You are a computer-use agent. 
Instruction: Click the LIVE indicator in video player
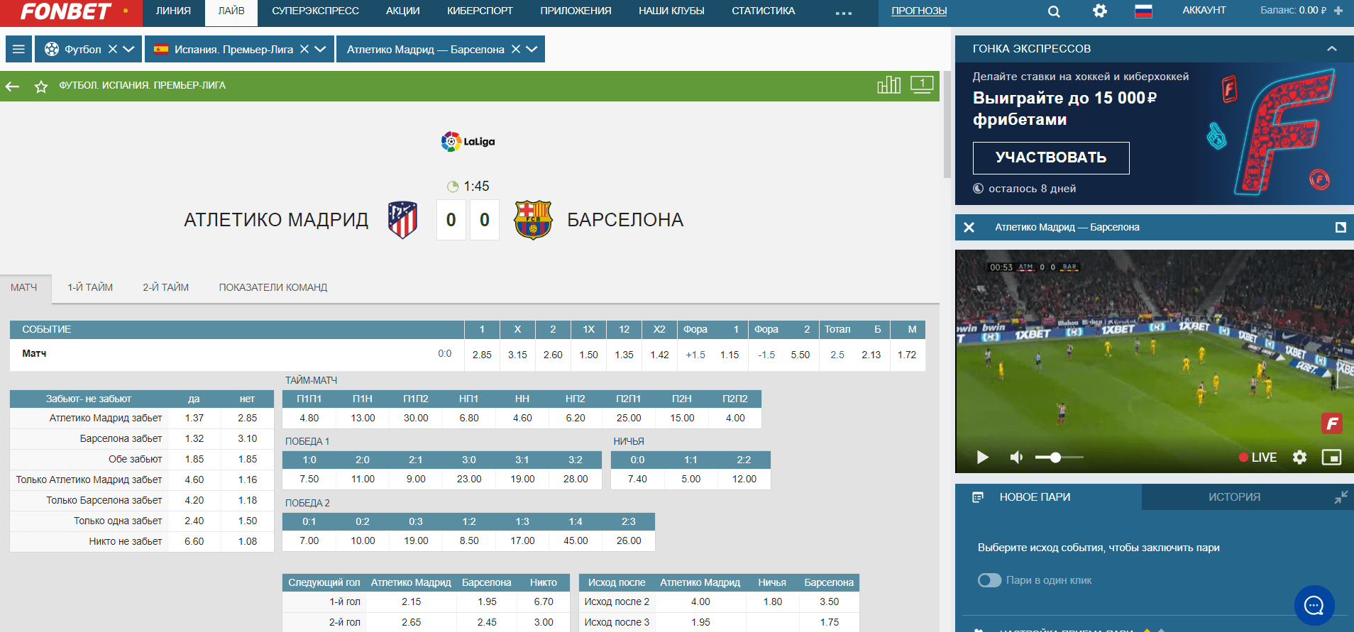1257,458
